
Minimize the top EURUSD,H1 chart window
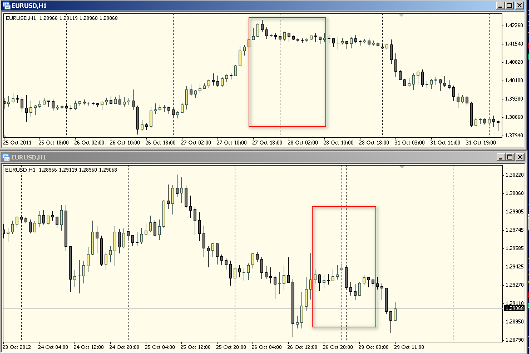point(500,6)
